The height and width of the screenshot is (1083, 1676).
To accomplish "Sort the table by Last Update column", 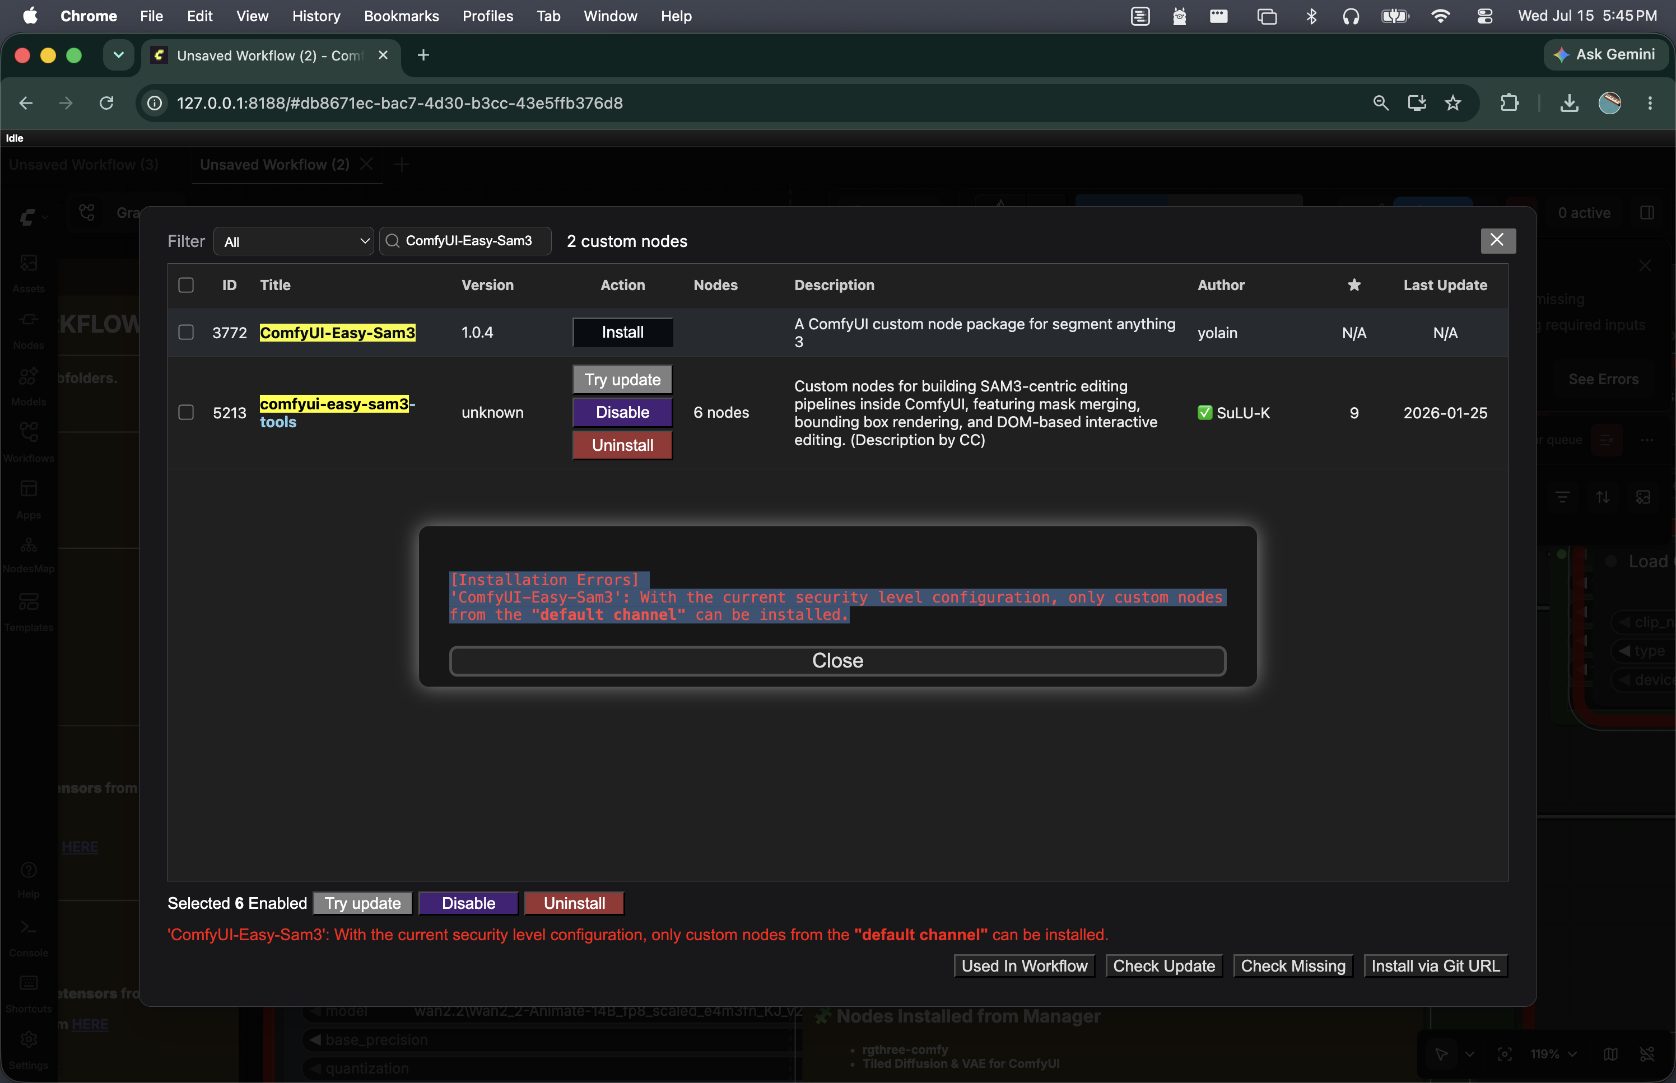I will (x=1445, y=285).
